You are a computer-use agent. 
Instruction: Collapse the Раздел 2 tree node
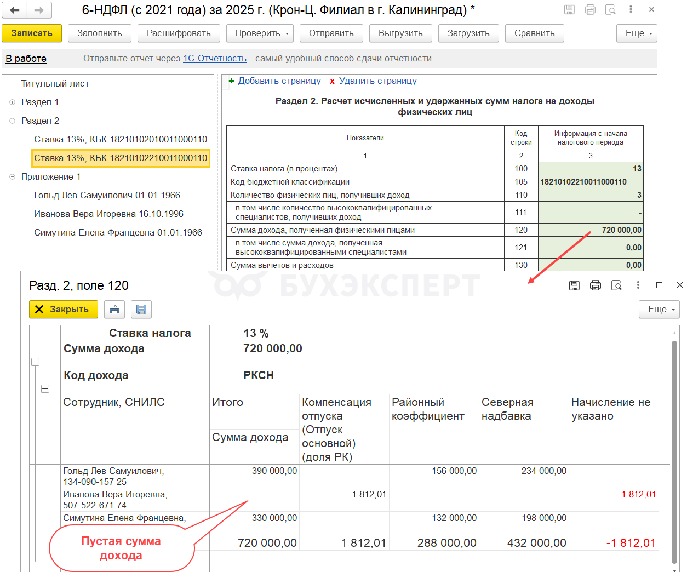[x=12, y=121]
